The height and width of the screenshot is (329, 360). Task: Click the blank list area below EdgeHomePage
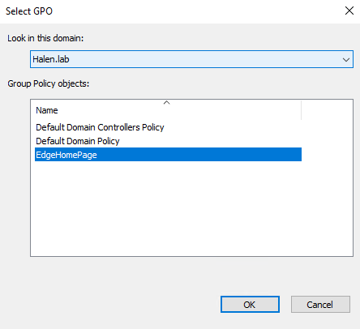[x=168, y=208]
